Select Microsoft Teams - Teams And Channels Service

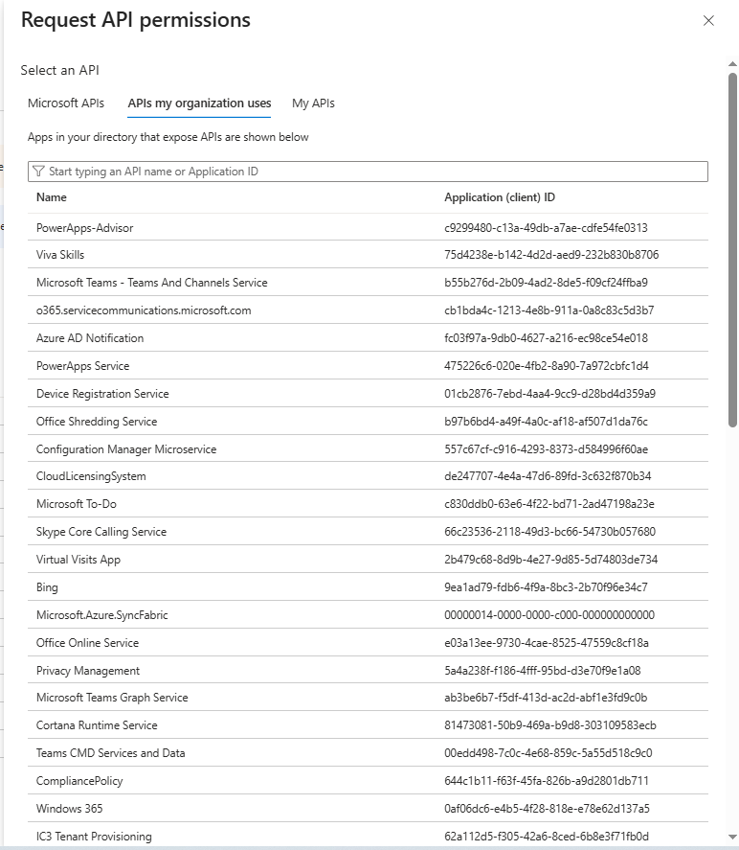[x=151, y=283]
